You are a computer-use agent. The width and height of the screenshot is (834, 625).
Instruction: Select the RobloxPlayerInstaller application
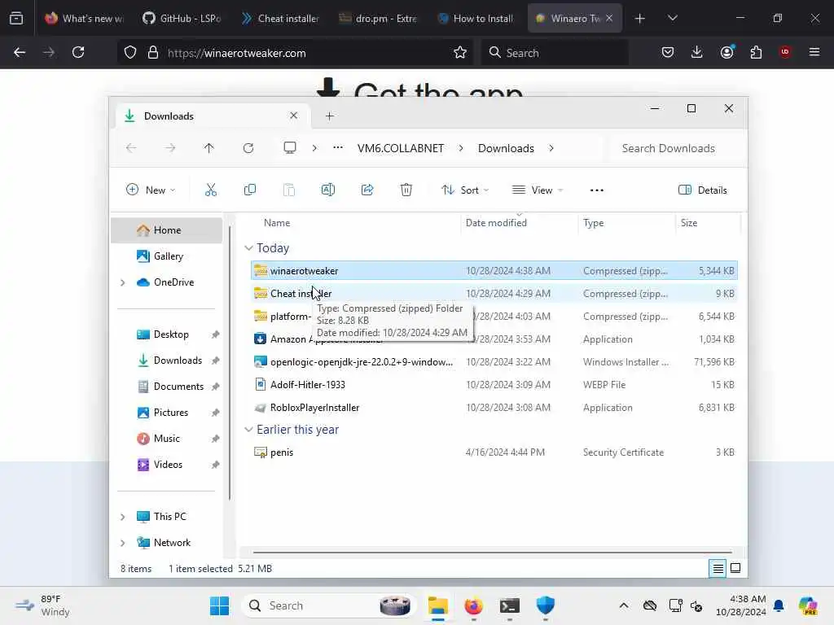(494, 408)
